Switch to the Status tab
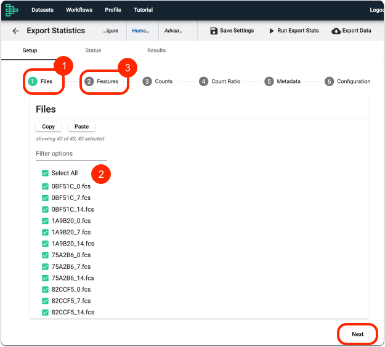Screen dimensions: 385x347 click(x=93, y=50)
